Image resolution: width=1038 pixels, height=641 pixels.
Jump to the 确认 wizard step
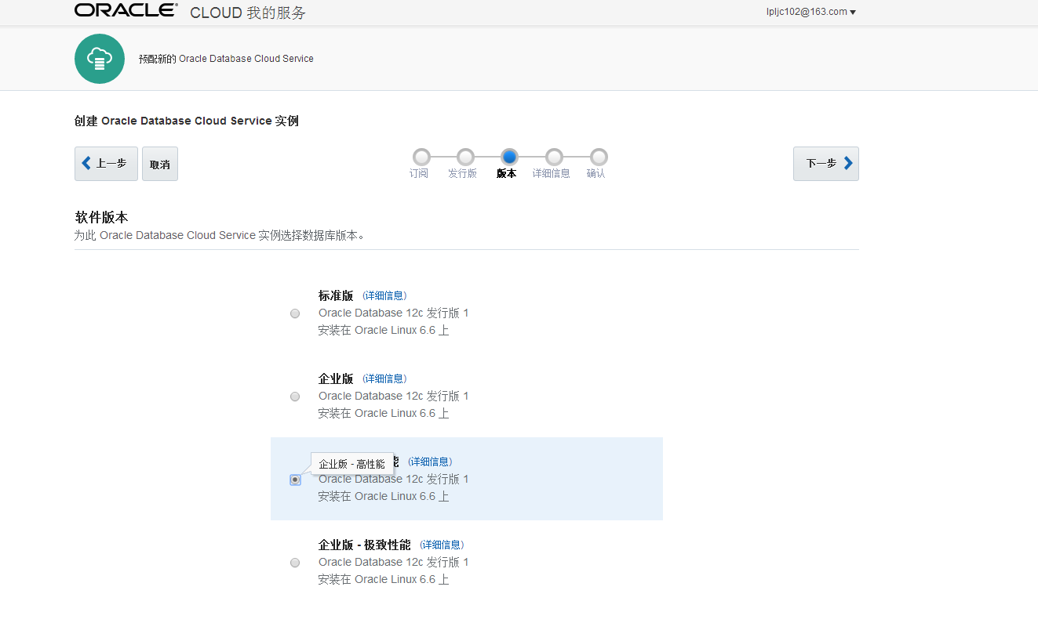(599, 157)
